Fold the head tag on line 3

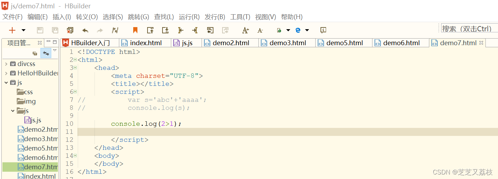(75, 68)
